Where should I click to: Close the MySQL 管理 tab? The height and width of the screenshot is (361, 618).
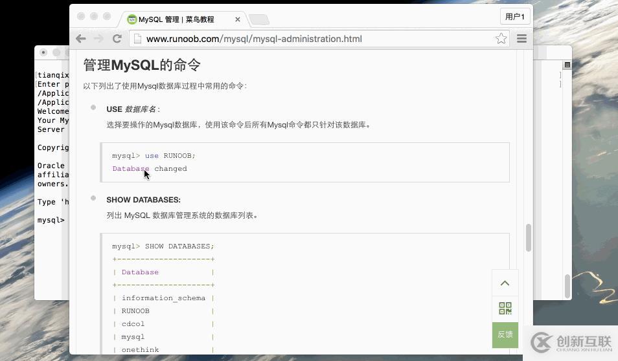[x=238, y=19]
